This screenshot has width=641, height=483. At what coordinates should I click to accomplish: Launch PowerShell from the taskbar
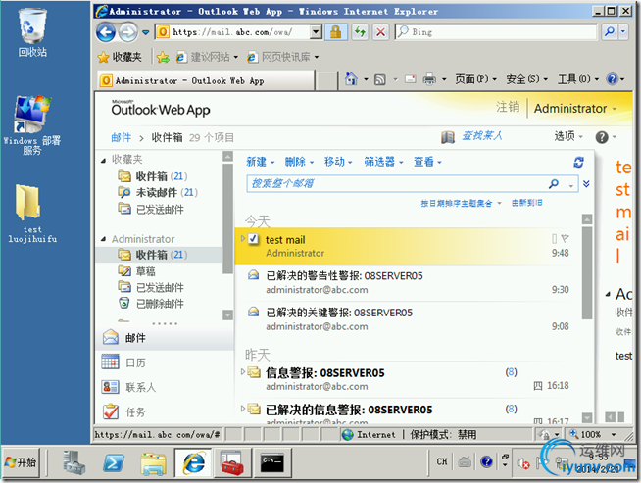114,463
